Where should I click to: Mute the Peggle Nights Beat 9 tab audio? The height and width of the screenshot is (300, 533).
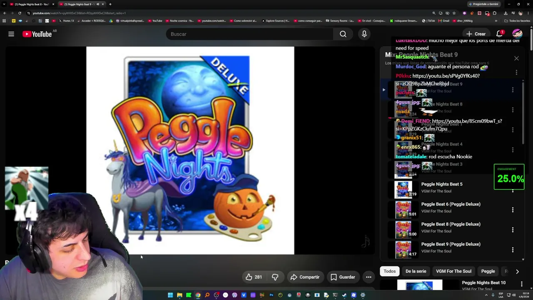click(98, 4)
